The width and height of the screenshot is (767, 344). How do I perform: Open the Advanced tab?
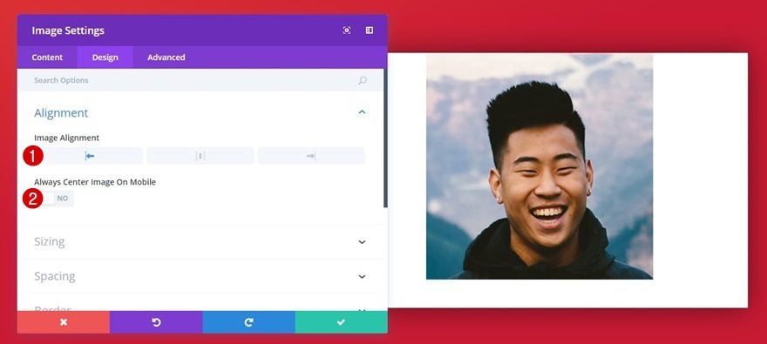[x=166, y=57]
